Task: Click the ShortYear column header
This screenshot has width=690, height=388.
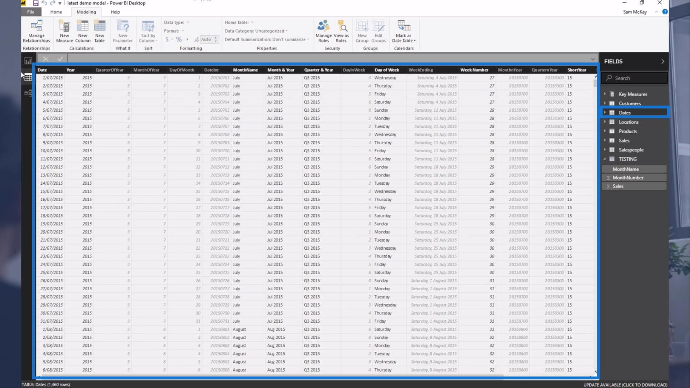Action: (x=580, y=70)
